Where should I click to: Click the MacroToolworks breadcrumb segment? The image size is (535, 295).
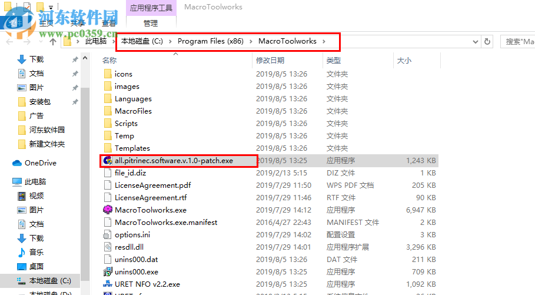click(x=287, y=41)
